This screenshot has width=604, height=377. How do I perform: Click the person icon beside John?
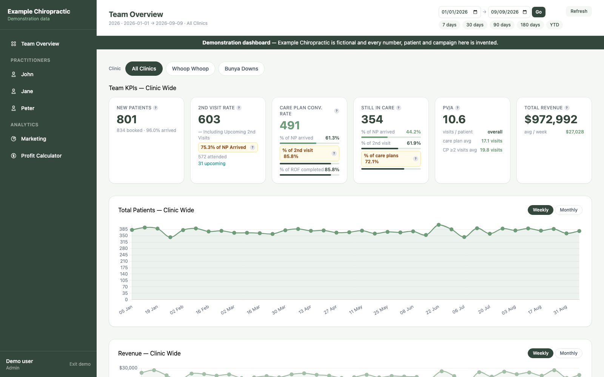pos(14,74)
